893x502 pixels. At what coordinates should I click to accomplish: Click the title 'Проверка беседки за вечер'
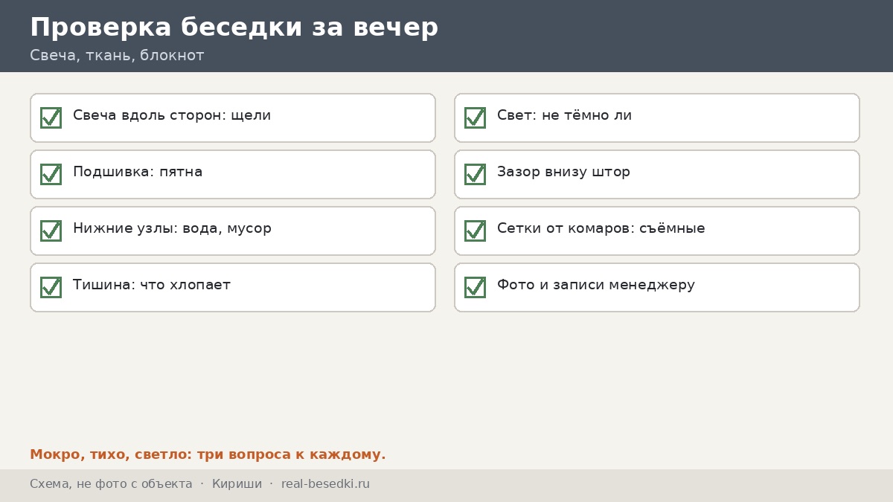click(x=234, y=28)
